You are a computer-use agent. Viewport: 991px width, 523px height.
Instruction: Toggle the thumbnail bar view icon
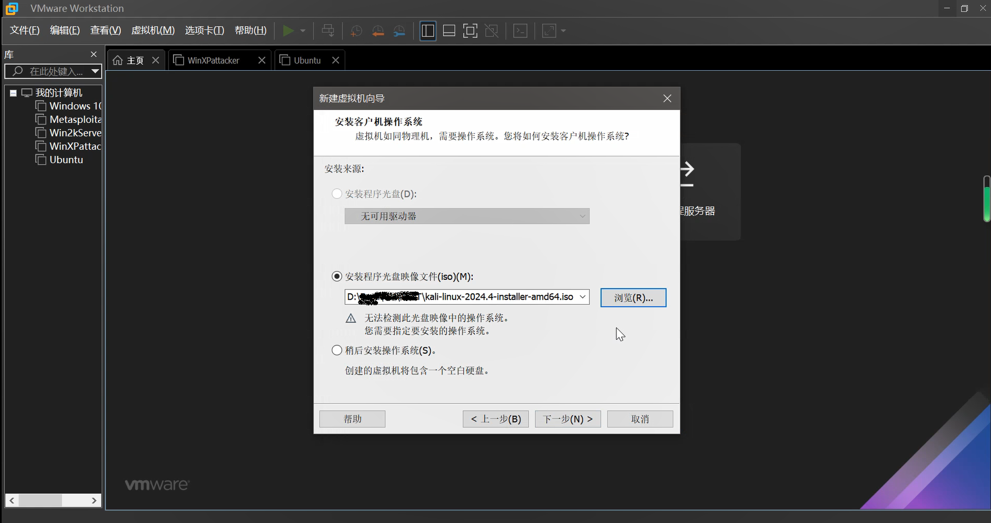[449, 31]
